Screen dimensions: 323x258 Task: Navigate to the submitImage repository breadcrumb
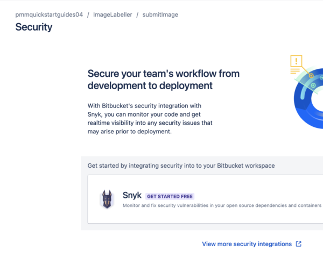tap(160, 15)
